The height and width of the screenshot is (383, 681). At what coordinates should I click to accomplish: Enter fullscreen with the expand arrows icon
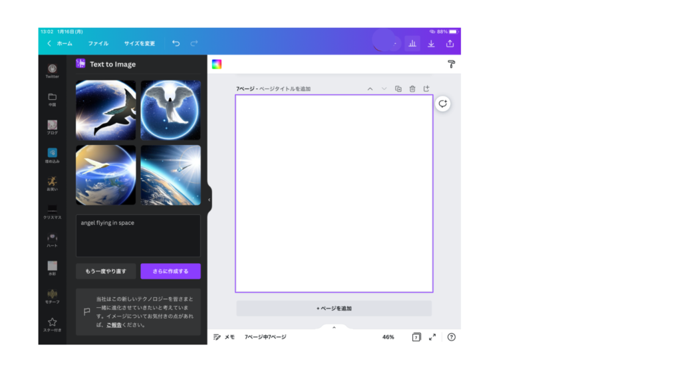[x=432, y=337]
